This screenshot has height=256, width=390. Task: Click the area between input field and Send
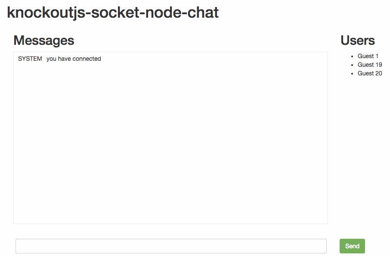334,246
